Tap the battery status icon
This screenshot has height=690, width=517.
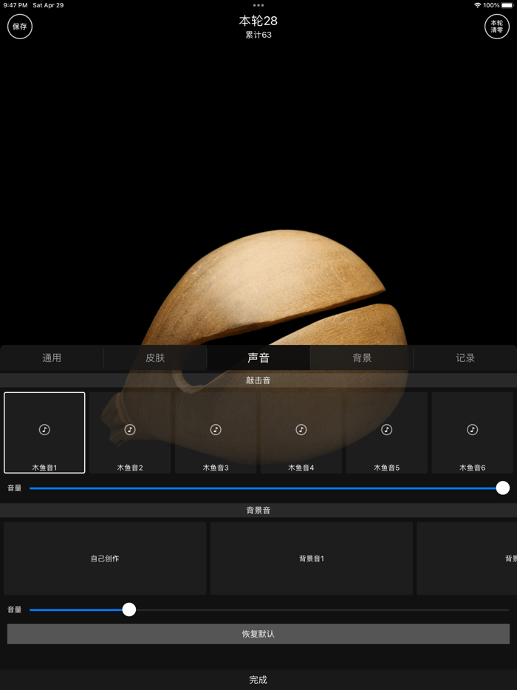point(507,5)
